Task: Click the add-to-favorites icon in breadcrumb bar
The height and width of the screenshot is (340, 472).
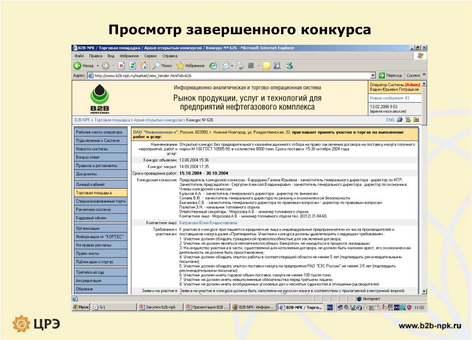Action: click(416, 119)
